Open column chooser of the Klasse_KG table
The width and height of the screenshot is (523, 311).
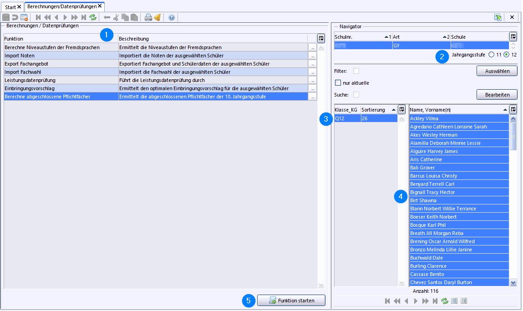[x=401, y=109]
